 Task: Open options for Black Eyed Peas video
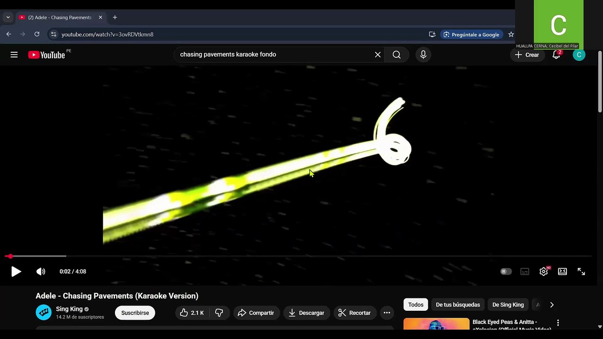point(558,323)
